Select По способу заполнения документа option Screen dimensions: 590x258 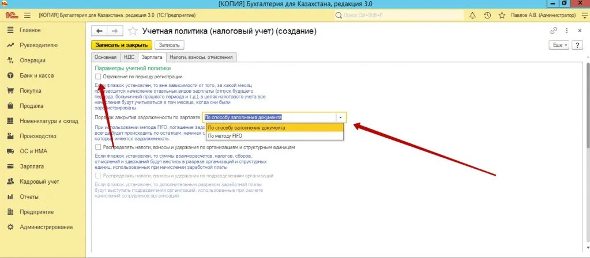[275, 128]
